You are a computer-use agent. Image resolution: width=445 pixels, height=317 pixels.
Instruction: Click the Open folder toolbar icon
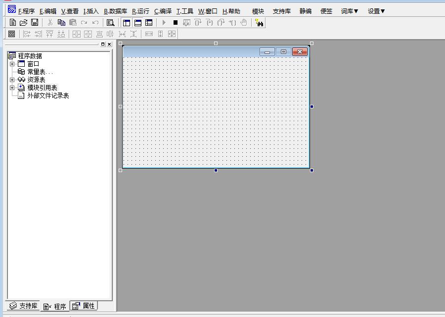[23, 23]
